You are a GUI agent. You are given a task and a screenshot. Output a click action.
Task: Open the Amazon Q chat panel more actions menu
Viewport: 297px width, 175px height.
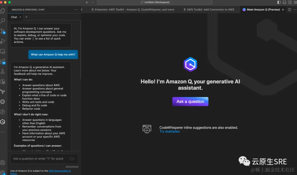coord(76,10)
